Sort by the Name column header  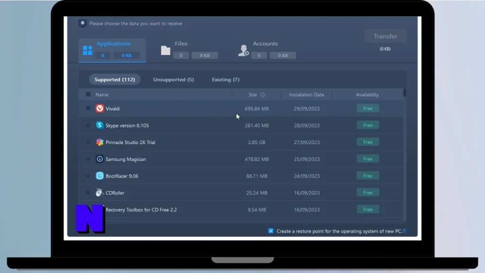coord(102,95)
